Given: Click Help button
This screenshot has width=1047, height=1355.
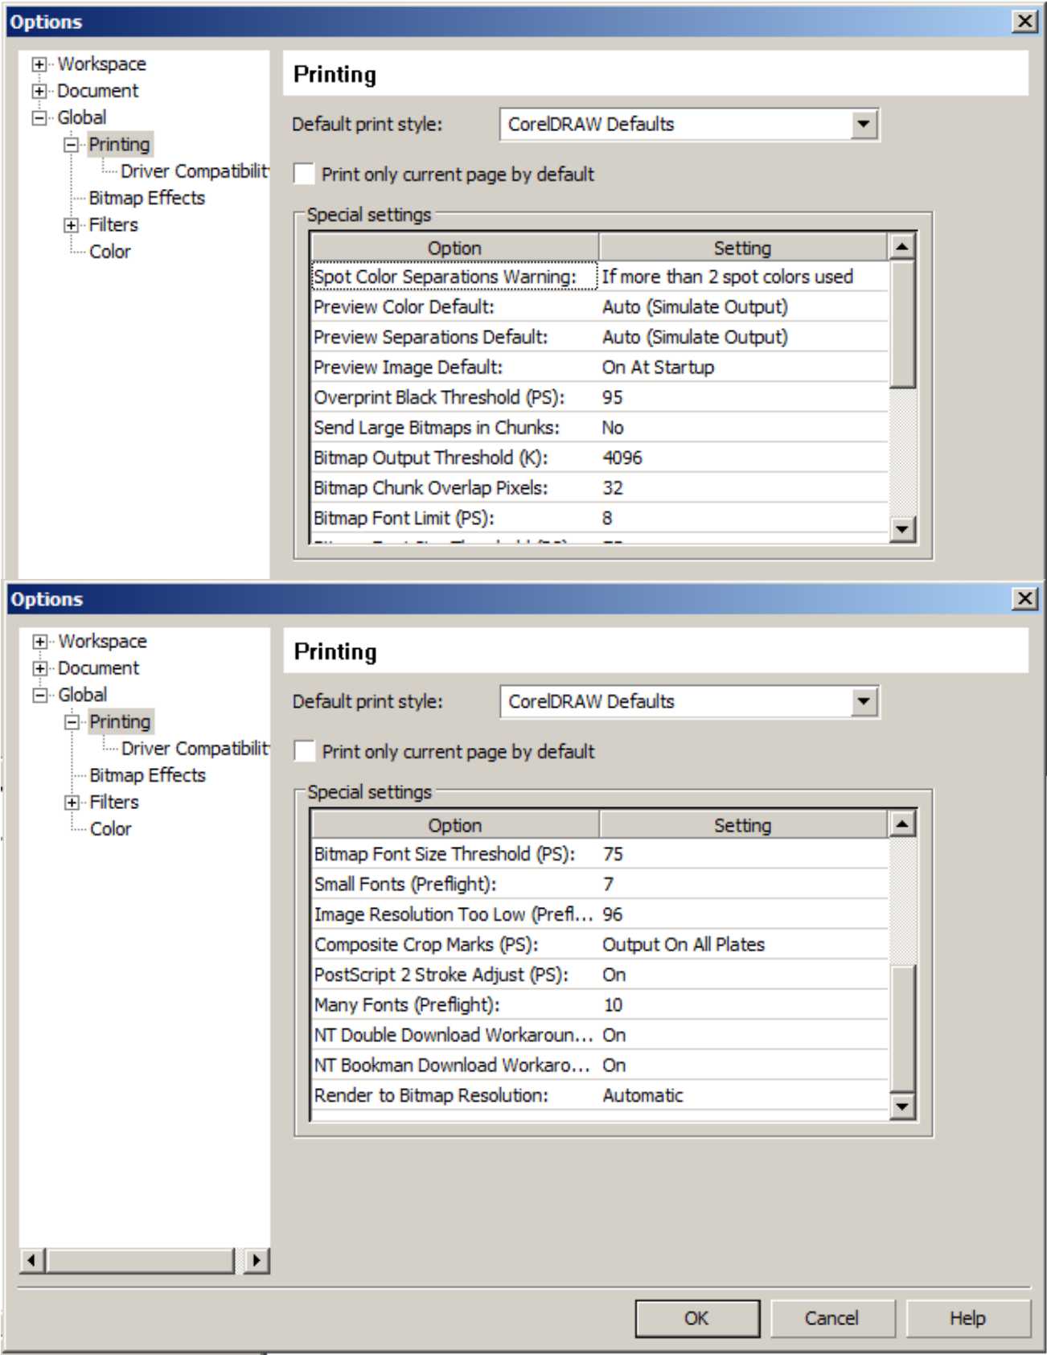Looking at the screenshot, I should 967,1319.
